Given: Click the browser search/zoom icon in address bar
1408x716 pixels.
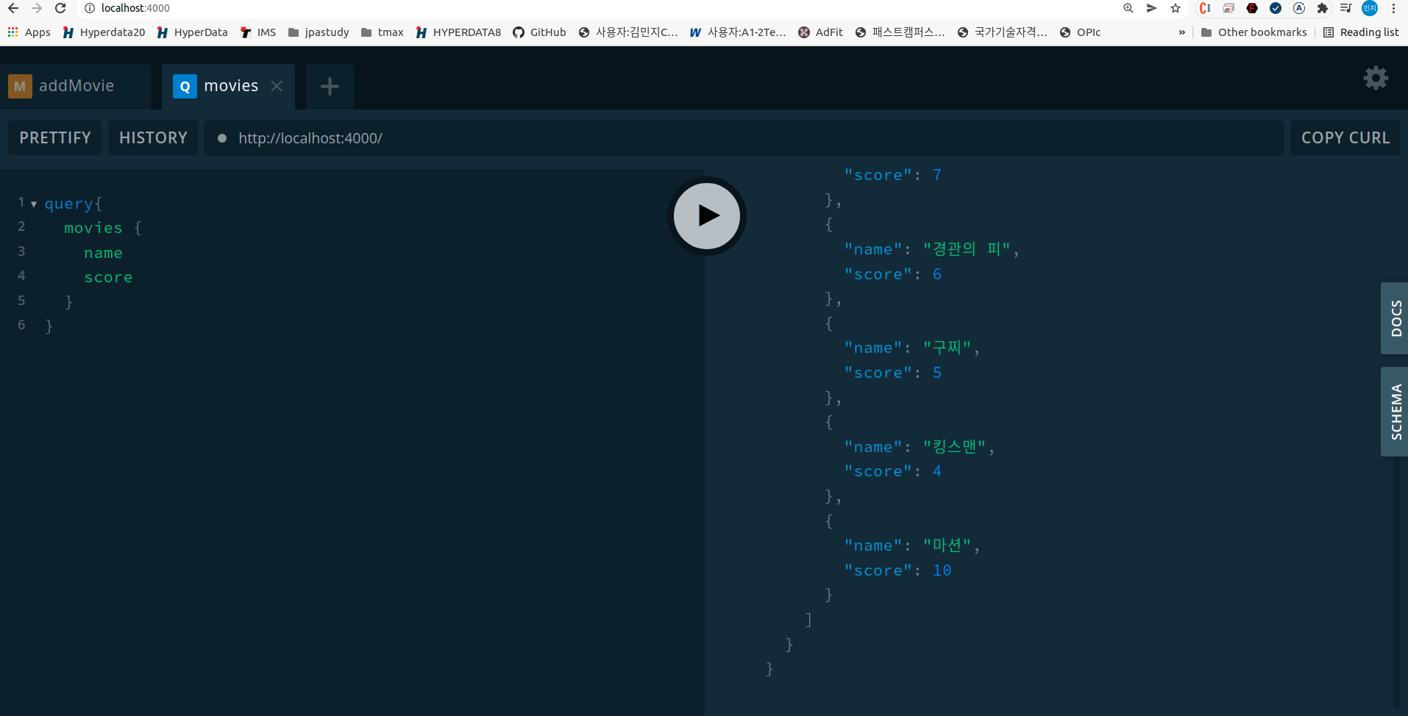Looking at the screenshot, I should coord(1128,9).
